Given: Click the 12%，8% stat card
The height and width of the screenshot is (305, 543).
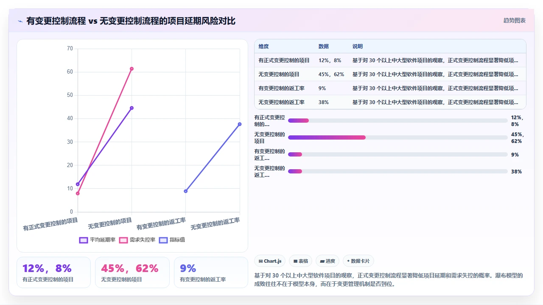Looking at the screenshot, I should pyautogui.click(x=53, y=272).
